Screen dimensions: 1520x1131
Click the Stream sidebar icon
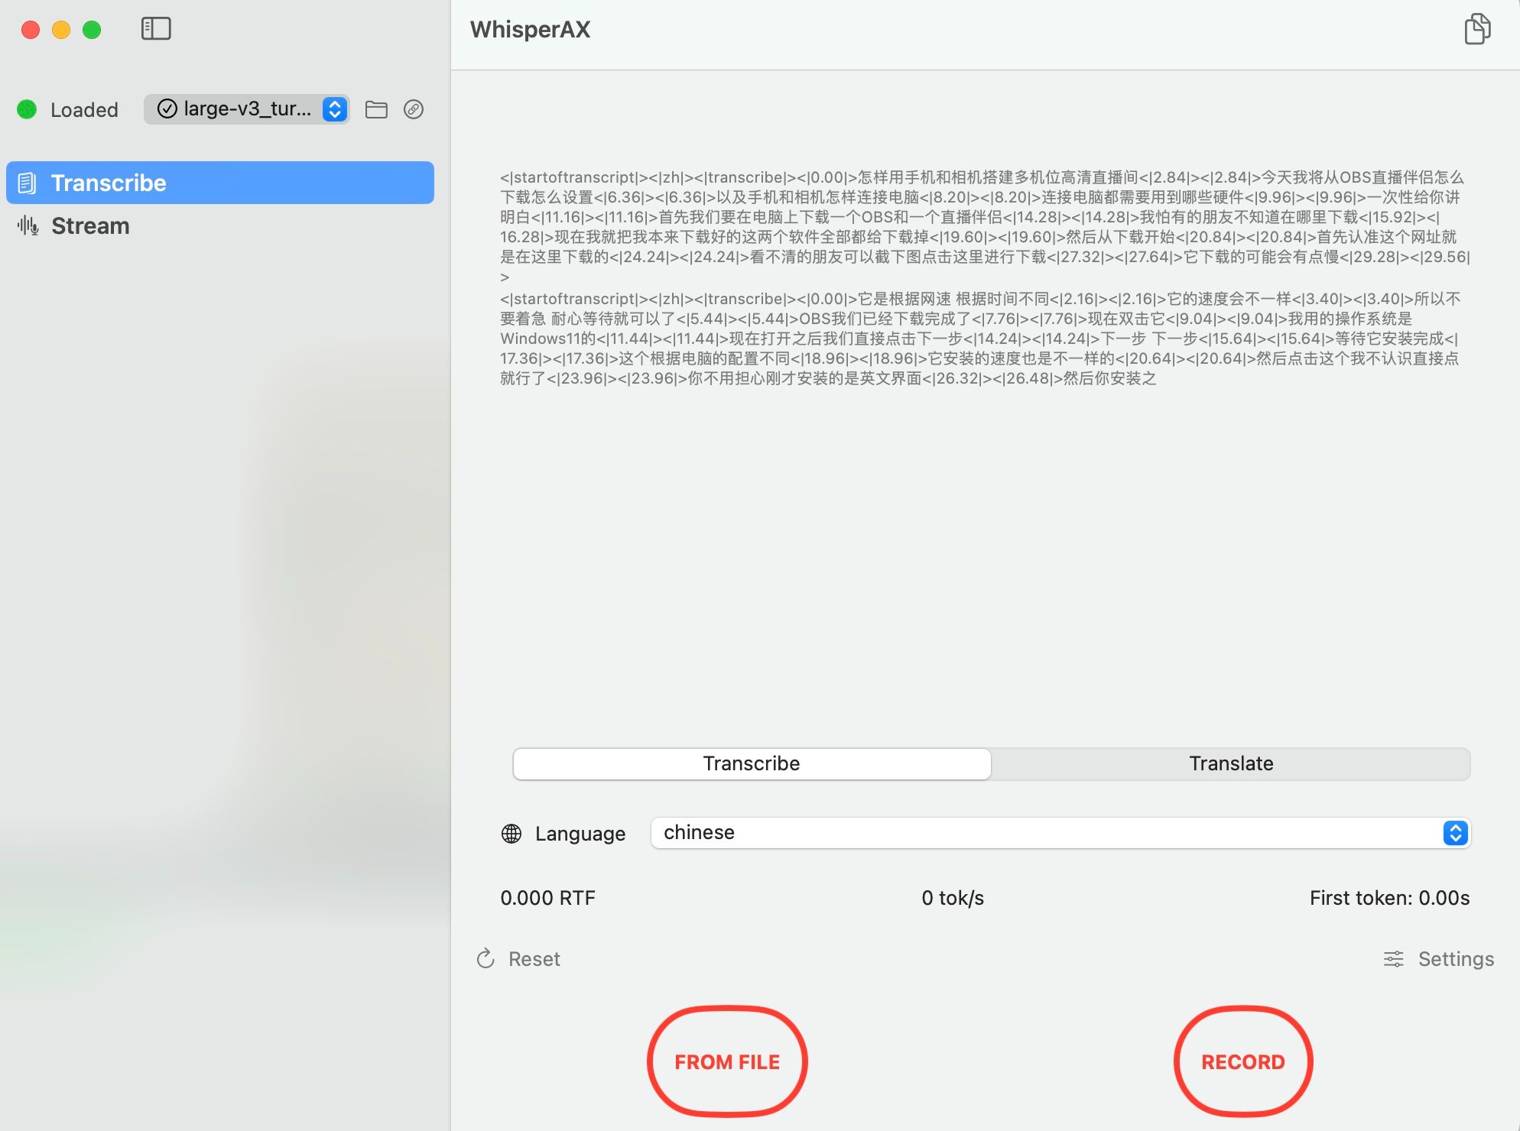28,225
